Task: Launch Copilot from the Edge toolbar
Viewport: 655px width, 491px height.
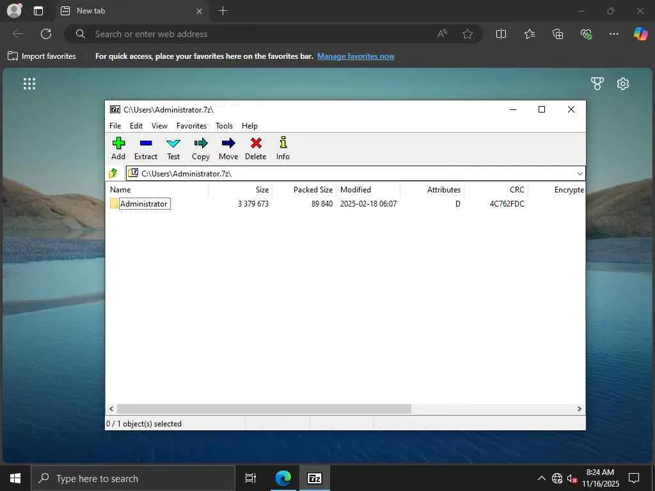Action: coord(640,33)
